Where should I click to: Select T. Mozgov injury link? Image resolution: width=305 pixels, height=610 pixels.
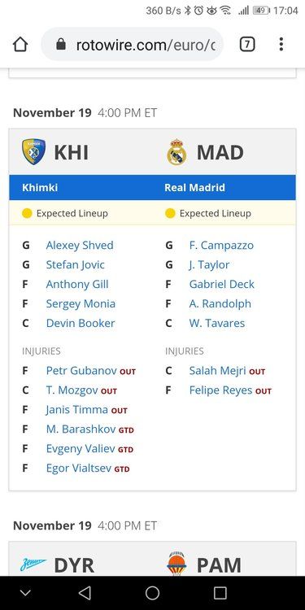72,390
